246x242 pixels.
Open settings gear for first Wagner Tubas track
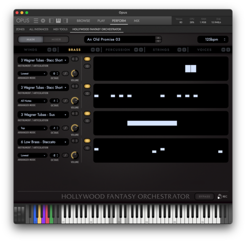(87, 66)
